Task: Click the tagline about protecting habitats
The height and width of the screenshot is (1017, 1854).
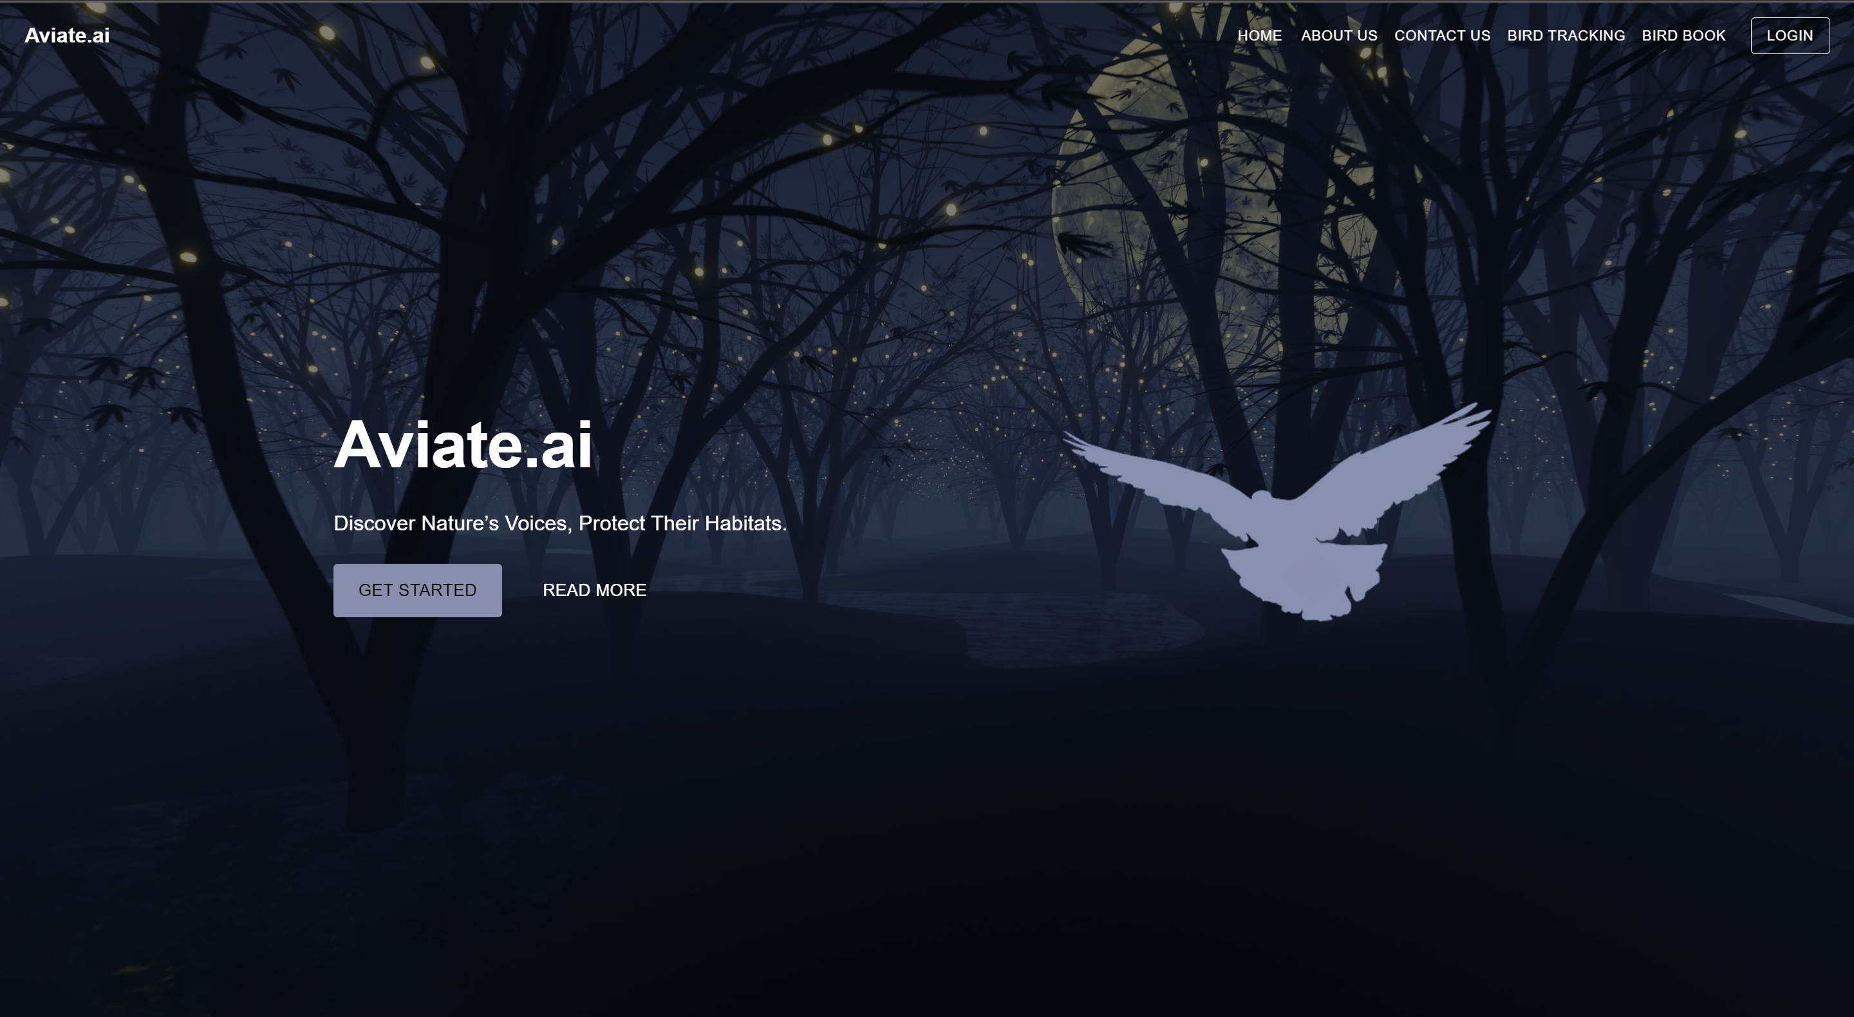Action: (x=560, y=524)
